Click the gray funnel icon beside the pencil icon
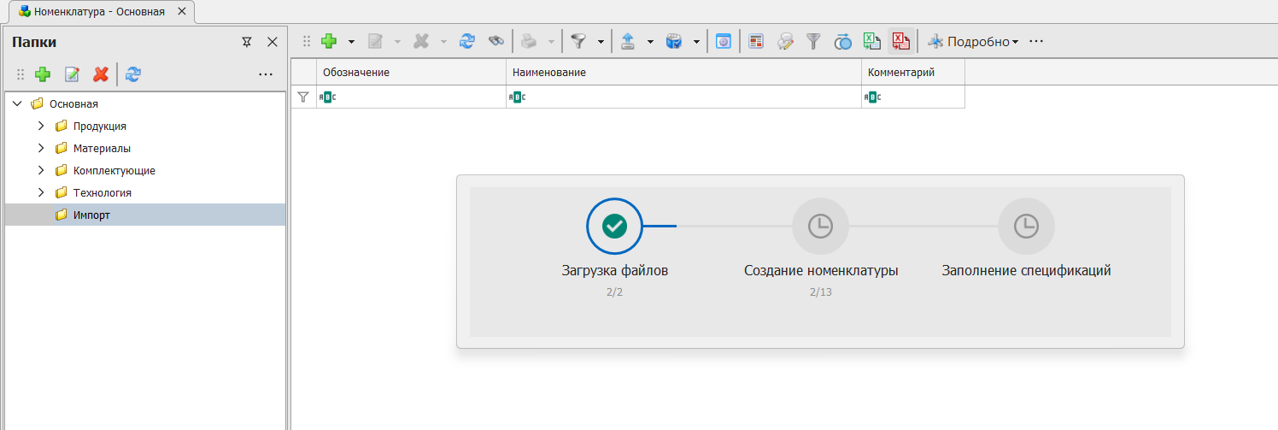1278x430 pixels. [x=813, y=41]
